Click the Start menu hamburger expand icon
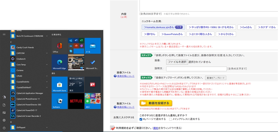The image size is (278, 132). coord(4,34)
